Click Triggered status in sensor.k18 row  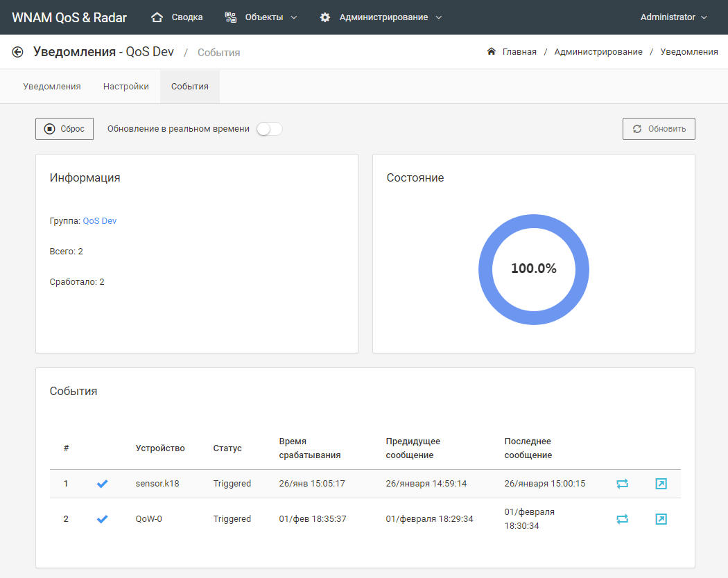[232, 484]
